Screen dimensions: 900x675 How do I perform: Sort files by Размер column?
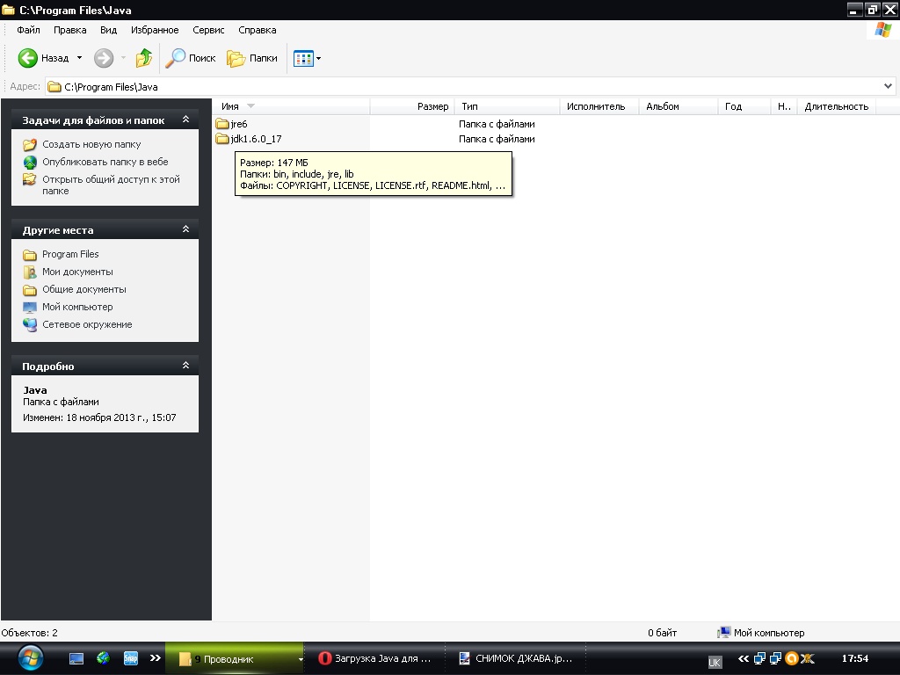tap(413, 106)
